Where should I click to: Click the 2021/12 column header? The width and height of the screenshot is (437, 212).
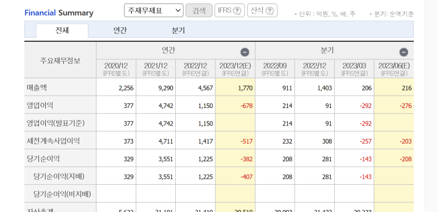point(156,69)
